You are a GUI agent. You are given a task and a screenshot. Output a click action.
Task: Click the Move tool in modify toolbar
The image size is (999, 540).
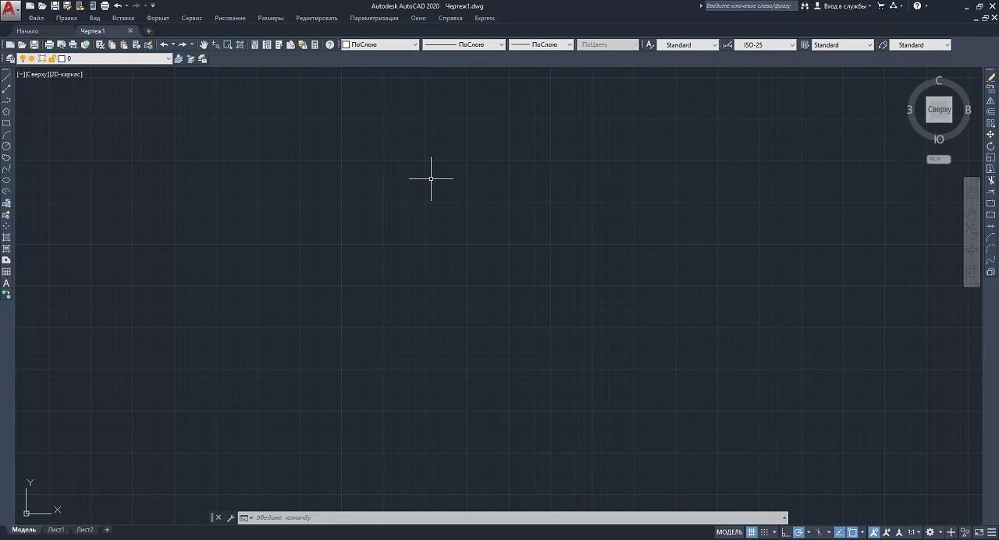pyautogui.click(x=990, y=134)
